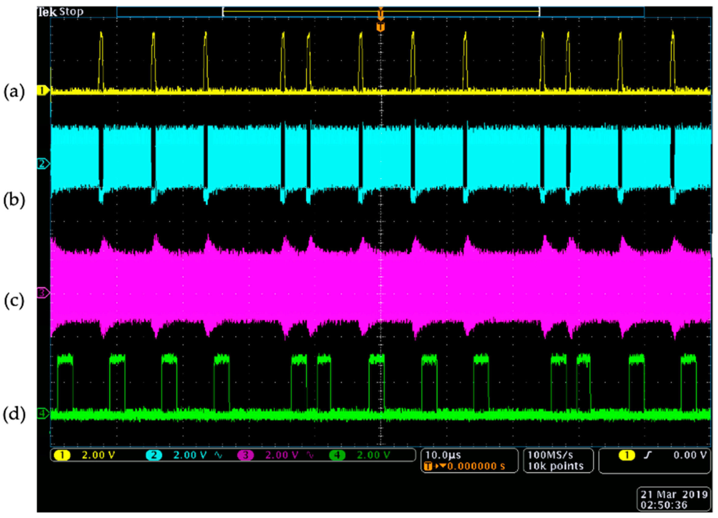Click the waveform record overview bar at top

[381, 12]
